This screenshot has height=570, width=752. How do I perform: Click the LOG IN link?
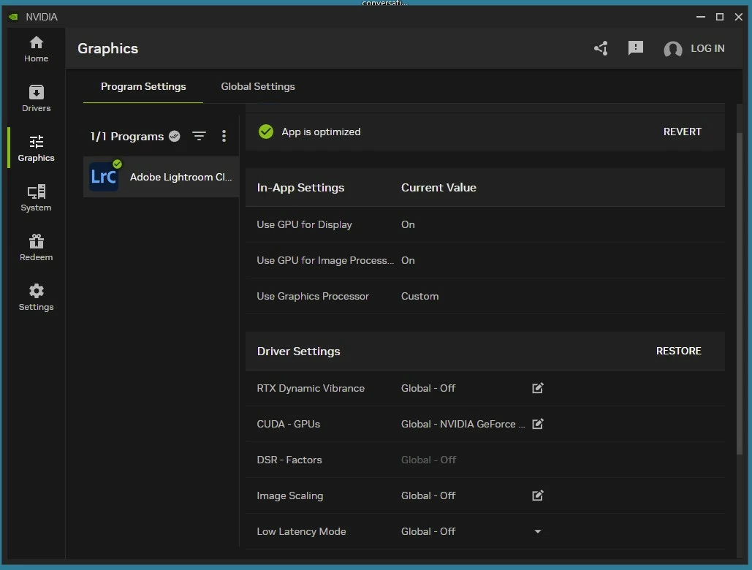tap(707, 48)
